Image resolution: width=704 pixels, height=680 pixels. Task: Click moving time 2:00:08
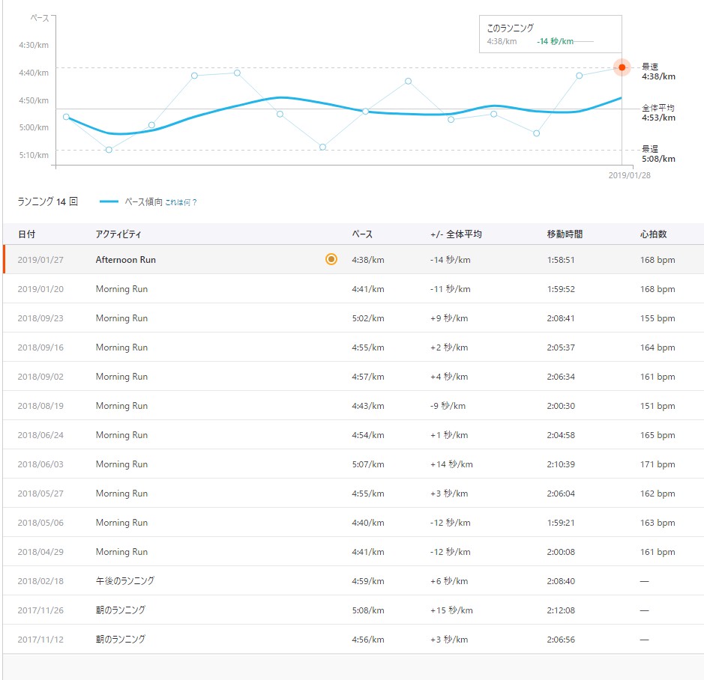560,551
